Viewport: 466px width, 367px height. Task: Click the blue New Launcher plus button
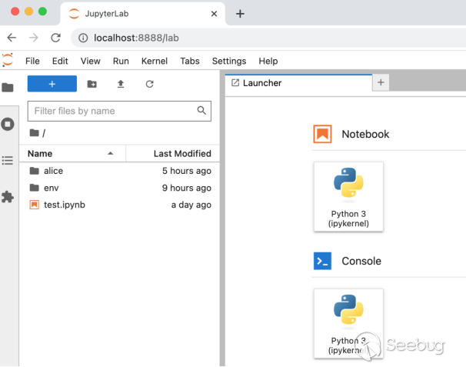pos(52,84)
